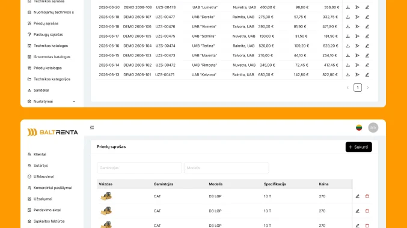Image resolution: width=407 pixels, height=228 pixels.
Task: Edit invoice DEMO 2606-104
Action: pos(367,46)
